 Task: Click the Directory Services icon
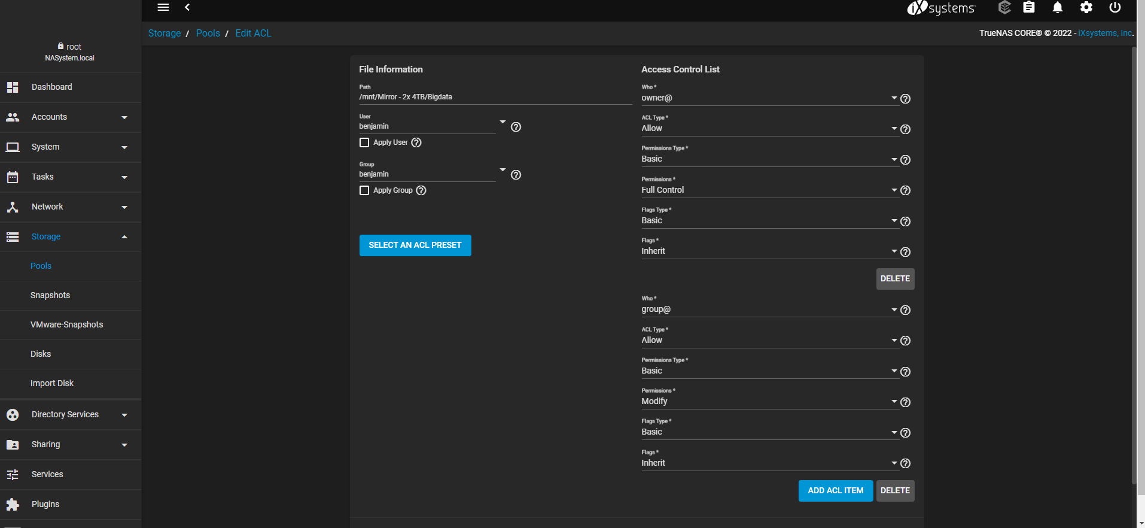(x=13, y=415)
